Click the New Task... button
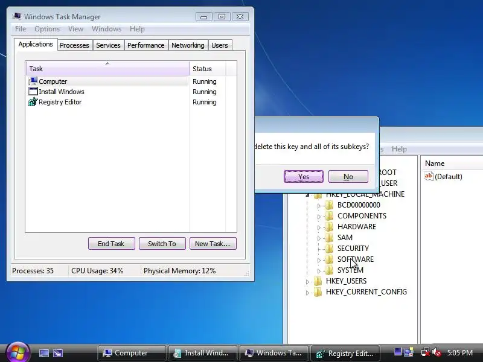Image resolution: width=483 pixels, height=362 pixels. (213, 244)
